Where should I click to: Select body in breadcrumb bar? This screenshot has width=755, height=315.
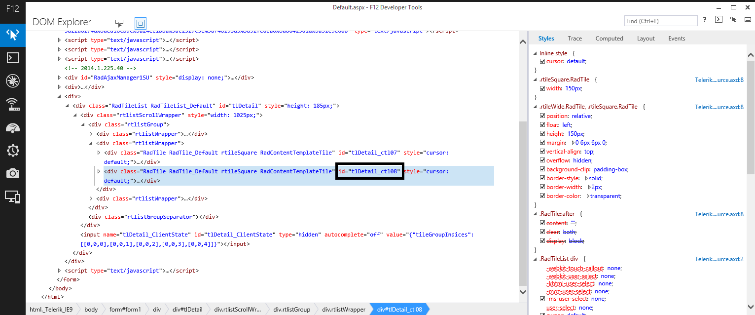pyautogui.click(x=91, y=310)
